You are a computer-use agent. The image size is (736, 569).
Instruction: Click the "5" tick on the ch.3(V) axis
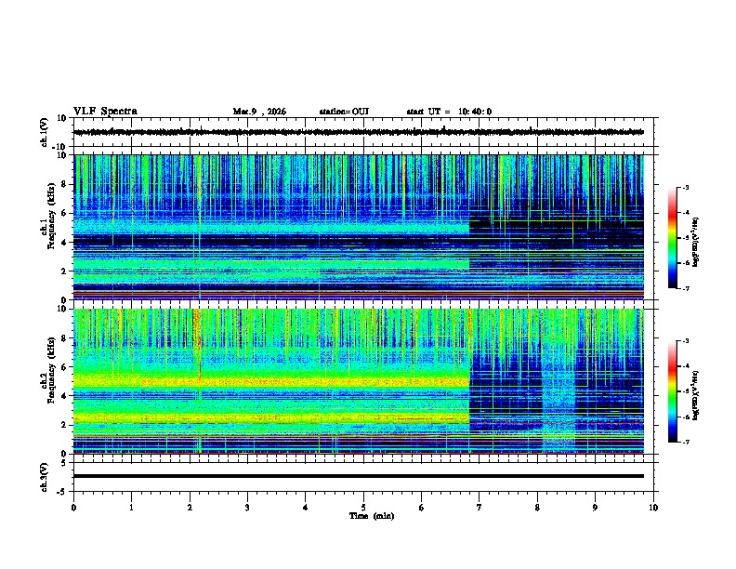pyautogui.click(x=64, y=463)
